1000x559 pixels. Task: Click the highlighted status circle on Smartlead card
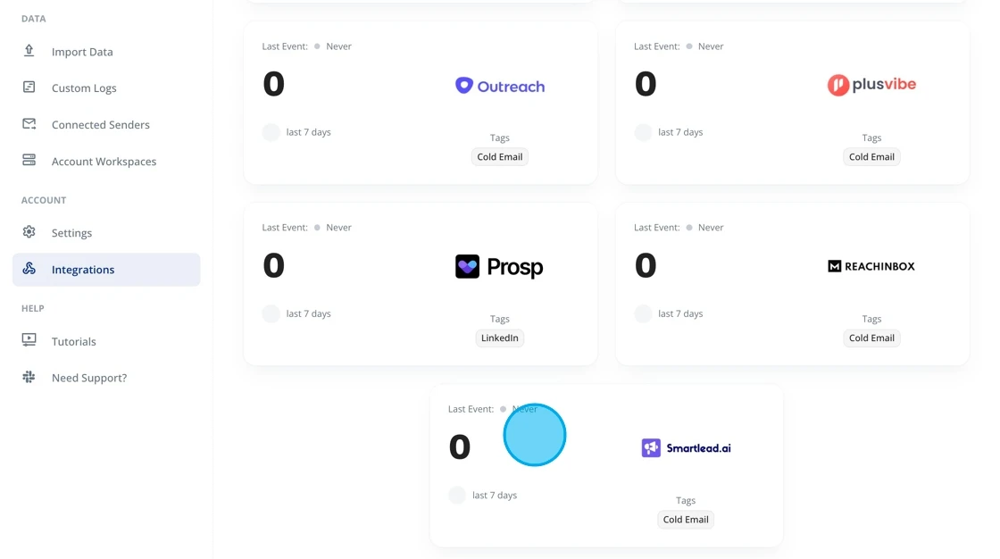[535, 435]
